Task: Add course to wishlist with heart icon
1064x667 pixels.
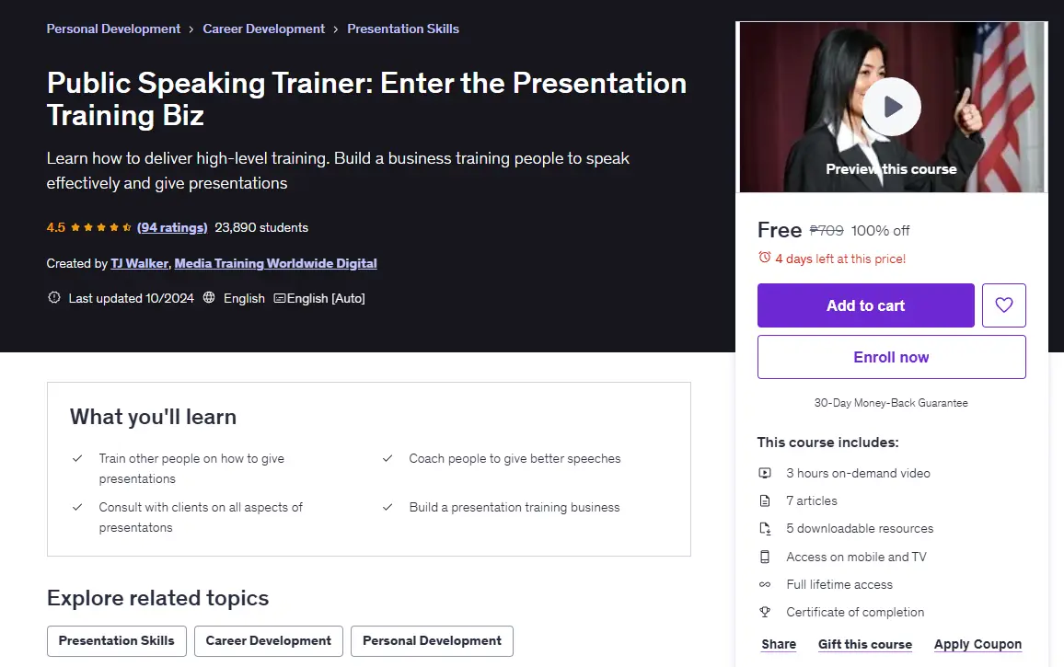Action: click(x=1003, y=305)
